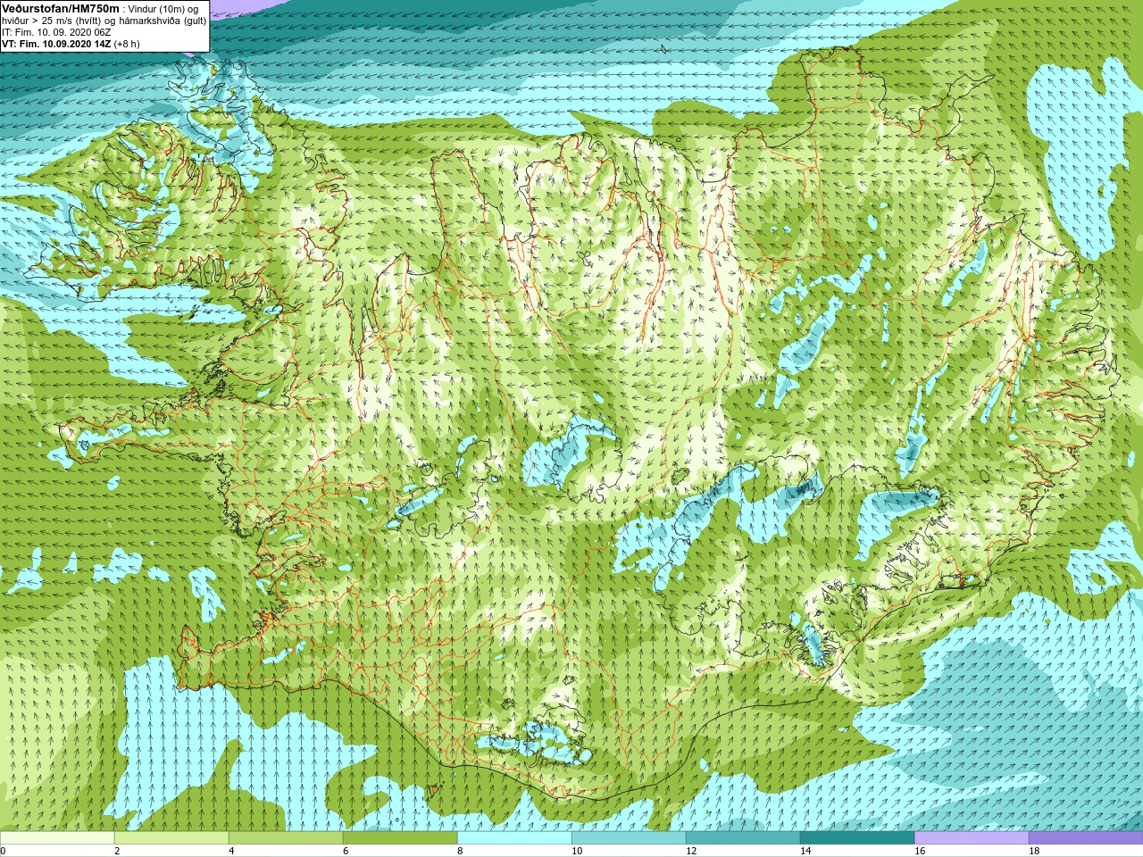Click the legend scale label "4"

231,851
